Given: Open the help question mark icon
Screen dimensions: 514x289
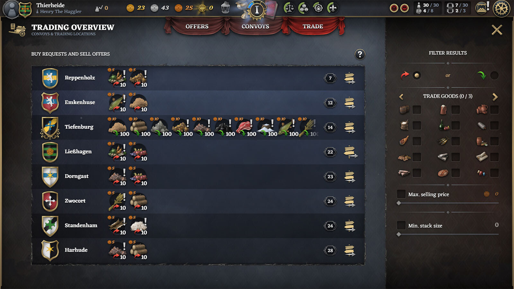Looking at the screenshot, I should pos(360,54).
